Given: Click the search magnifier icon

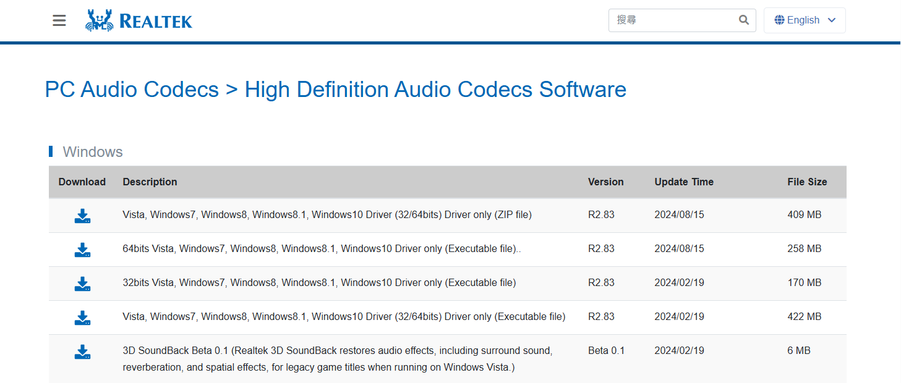Looking at the screenshot, I should [744, 20].
